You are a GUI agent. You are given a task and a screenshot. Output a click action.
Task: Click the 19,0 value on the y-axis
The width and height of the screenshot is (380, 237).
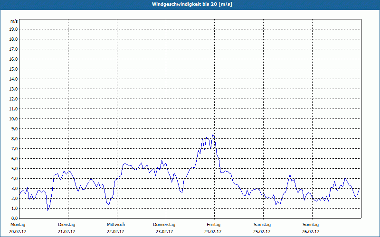pos(14,29)
